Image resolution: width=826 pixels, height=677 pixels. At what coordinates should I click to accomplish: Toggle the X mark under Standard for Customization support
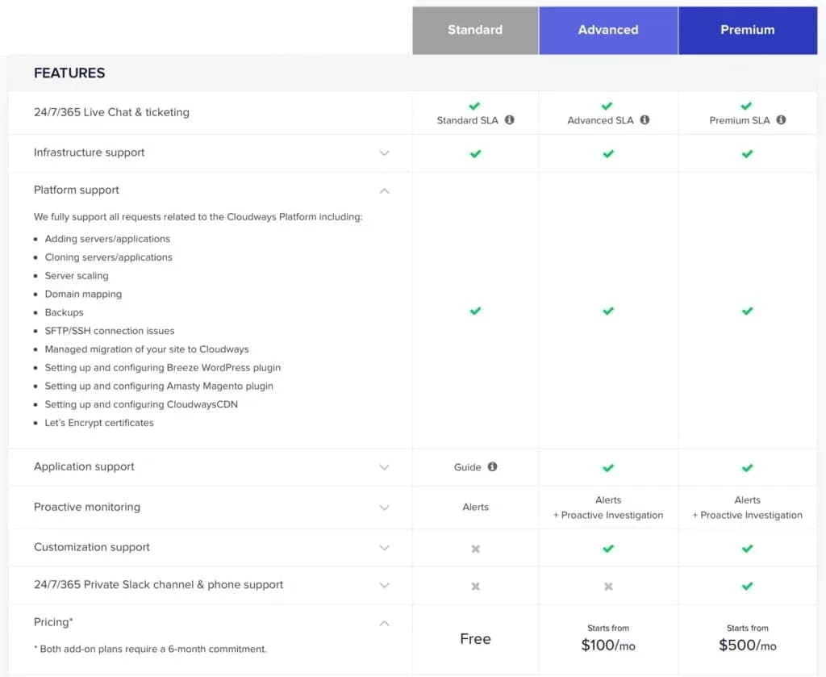(x=475, y=546)
